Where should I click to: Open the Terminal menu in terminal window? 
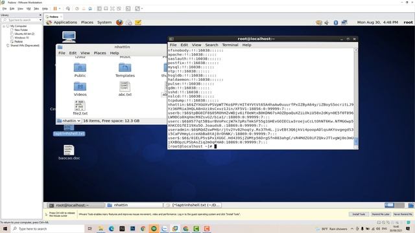click(x=230, y=45)
